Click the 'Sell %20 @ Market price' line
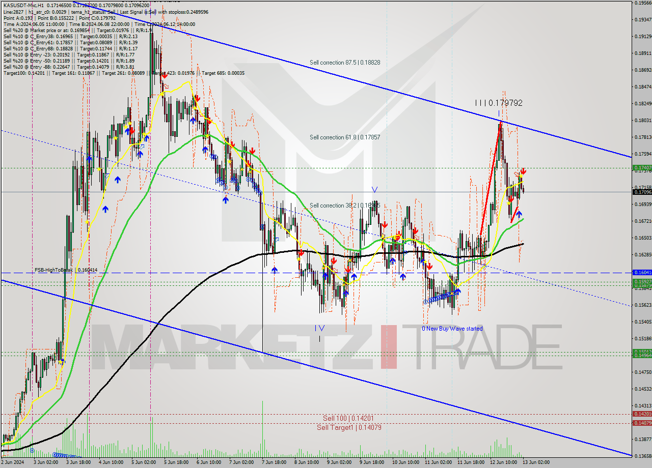Image resolution: width=652 pixels, height=468 pixels. pyautogui.click(x=77, y=30)
